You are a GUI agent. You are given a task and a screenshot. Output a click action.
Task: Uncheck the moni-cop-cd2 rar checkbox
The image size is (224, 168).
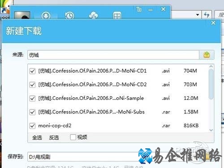coord(32,126)
